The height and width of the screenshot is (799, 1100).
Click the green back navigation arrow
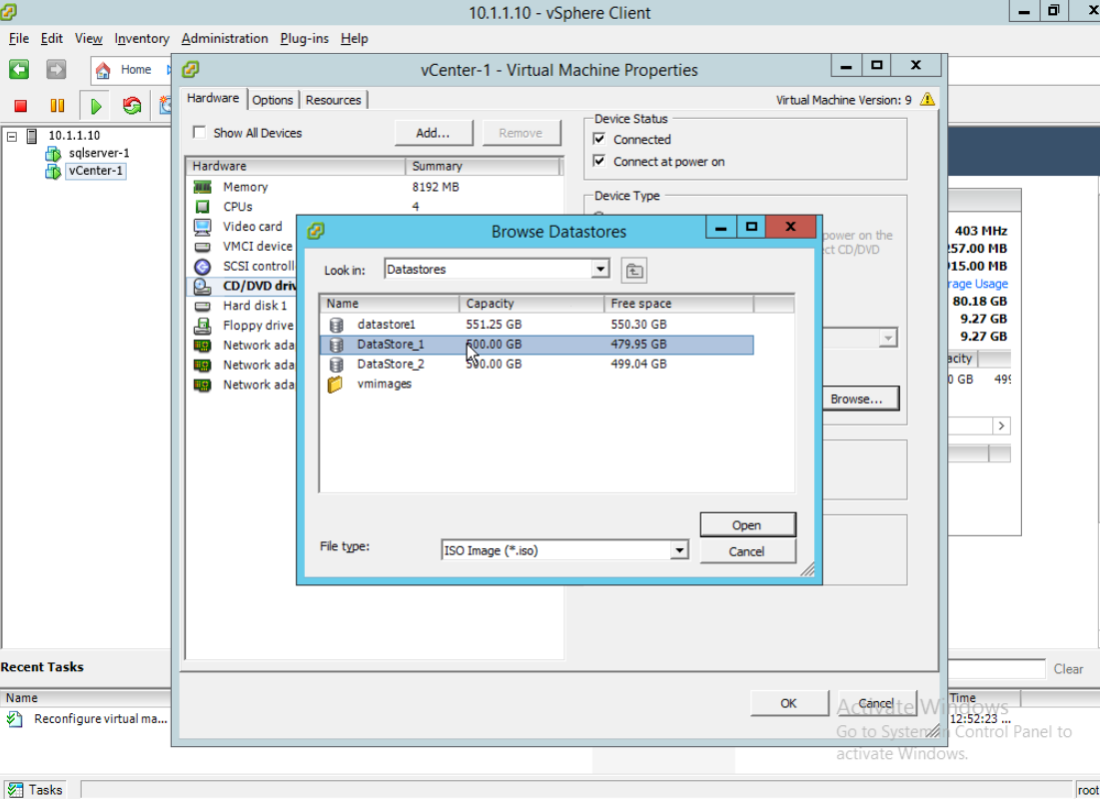pyautogui.click(x=19, y=70)
